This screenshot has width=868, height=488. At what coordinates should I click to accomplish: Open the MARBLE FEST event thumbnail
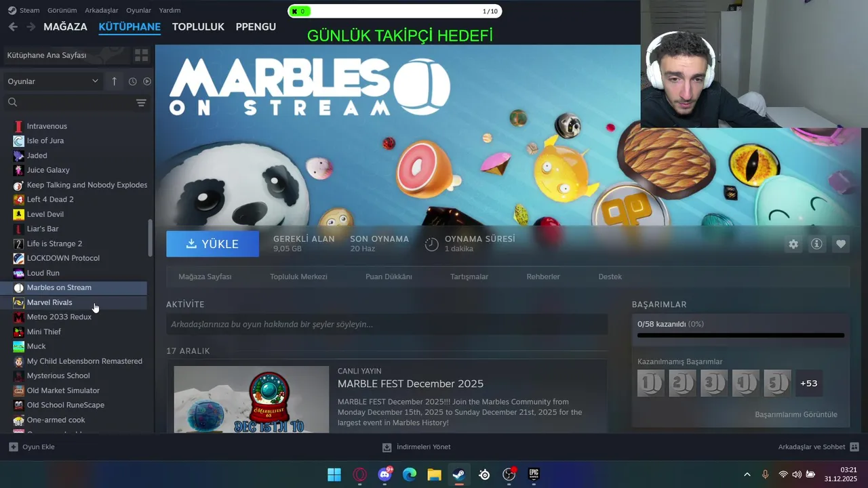coord(252,400)
